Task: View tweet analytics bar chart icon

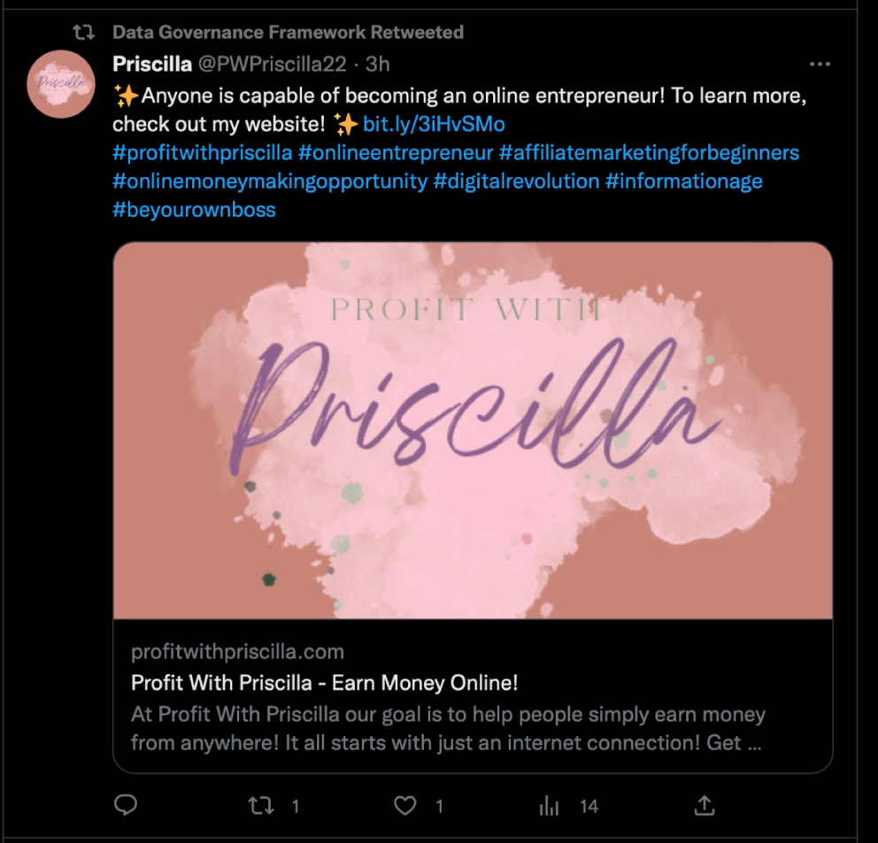Action: click(x=550, y=805)
